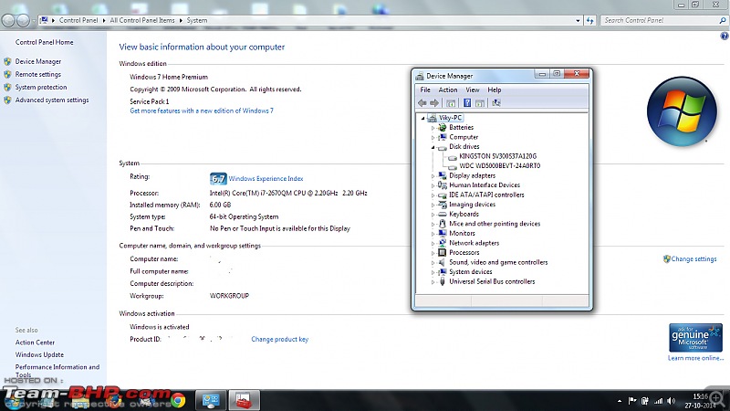Click the Mice and other pointing devices icon
730x411 pixels.
tap(443, 224)
